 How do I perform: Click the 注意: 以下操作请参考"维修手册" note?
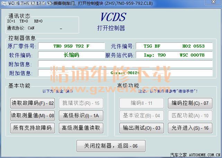pyautogui.click(x=168, y=91)
